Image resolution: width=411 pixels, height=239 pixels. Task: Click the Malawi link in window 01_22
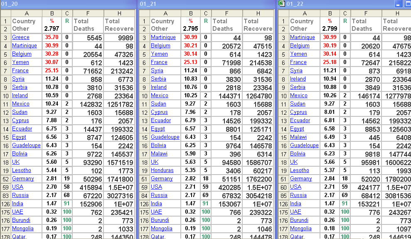(298, 137)
